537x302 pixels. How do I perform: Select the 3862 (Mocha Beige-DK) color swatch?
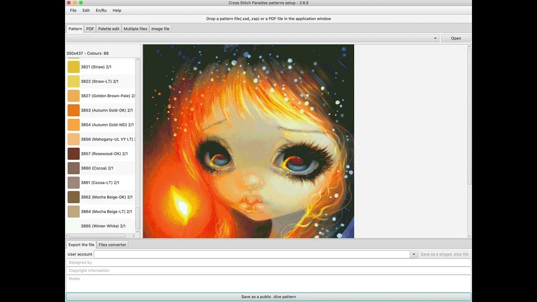click(x=73, y=197)
